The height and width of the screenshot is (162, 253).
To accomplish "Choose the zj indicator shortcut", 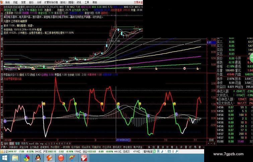I will 46,143.
